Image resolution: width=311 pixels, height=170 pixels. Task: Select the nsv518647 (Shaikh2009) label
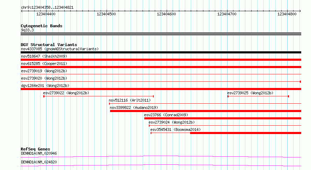tap(44, 56)
